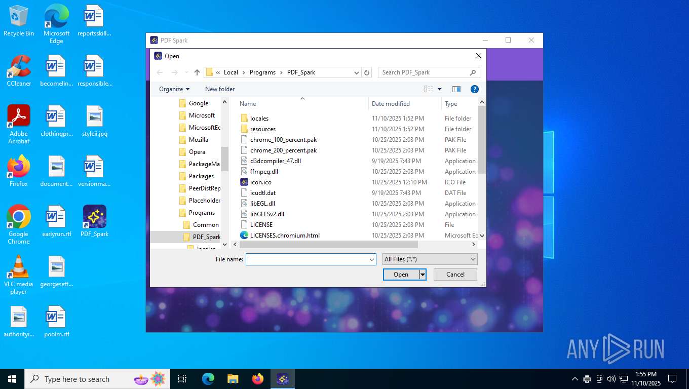Click the volume icon in system tray
The width and height of the screenshot is (689, 389).
pyautogui.click(x=611, y=379)
